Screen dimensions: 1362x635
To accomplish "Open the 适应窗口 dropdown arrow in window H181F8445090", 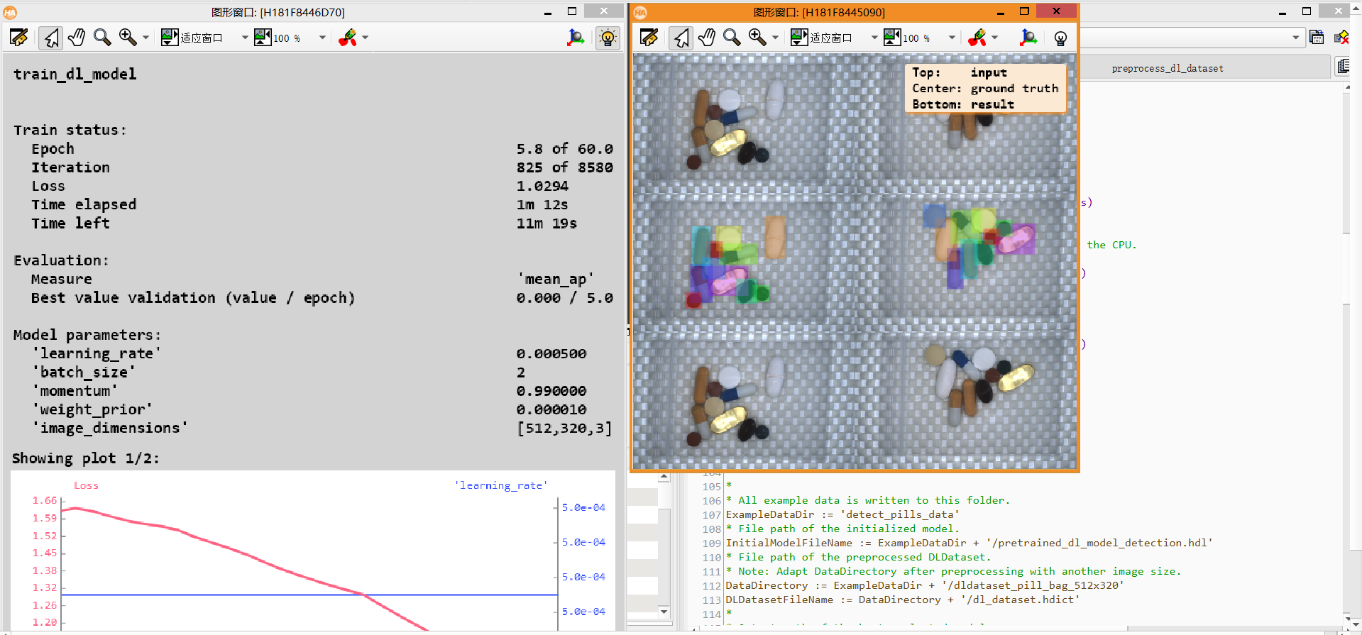I will (874, 38).
